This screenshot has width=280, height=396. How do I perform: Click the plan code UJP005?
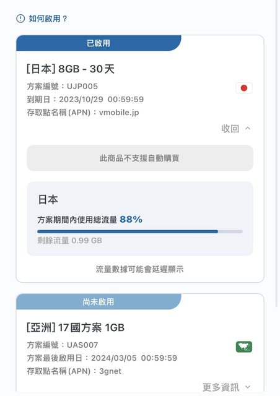(82, 87)
